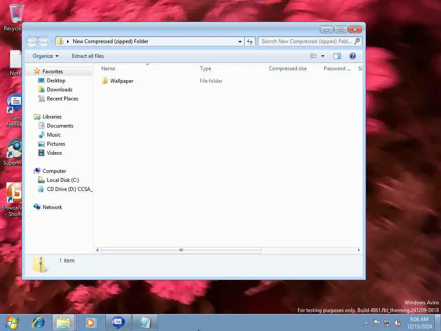Open the Action Center flag icon
Image resolution: width=441 pixels, height=331 pixels.
coord(376,322)
